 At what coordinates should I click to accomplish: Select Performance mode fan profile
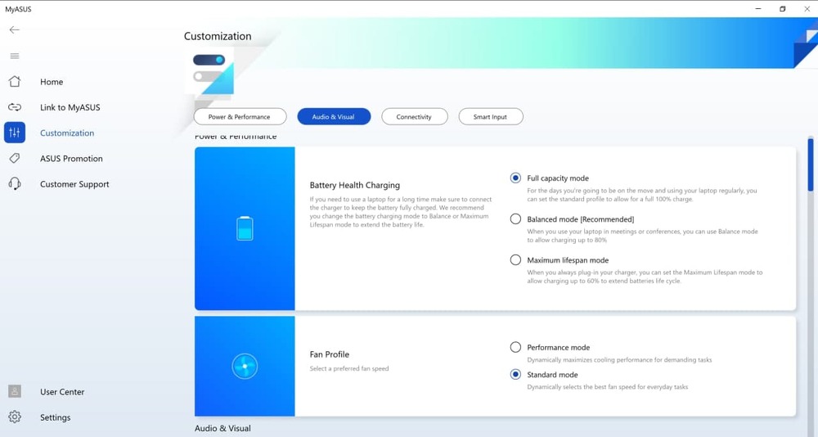pos(515,347)
